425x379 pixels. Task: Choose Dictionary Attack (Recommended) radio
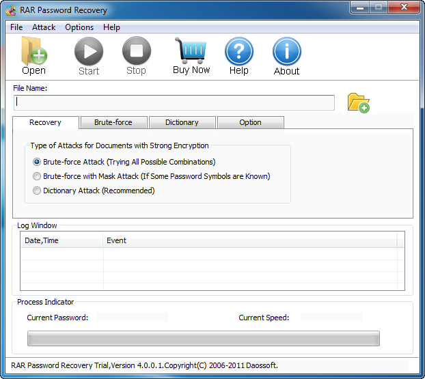[37, 191]
